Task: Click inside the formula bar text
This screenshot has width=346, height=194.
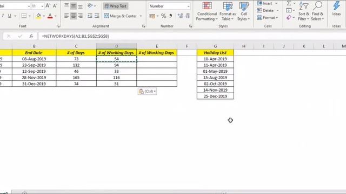Action: (75, 36)
